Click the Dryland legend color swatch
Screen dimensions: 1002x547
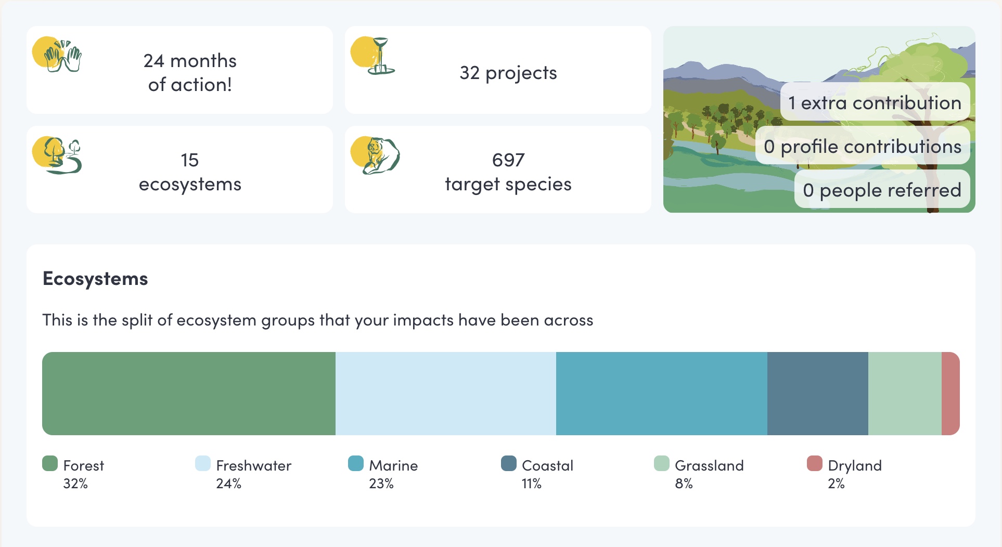point(815,463)
